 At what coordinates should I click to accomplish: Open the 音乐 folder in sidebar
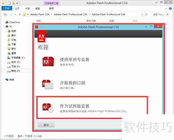tap(12, 49)
